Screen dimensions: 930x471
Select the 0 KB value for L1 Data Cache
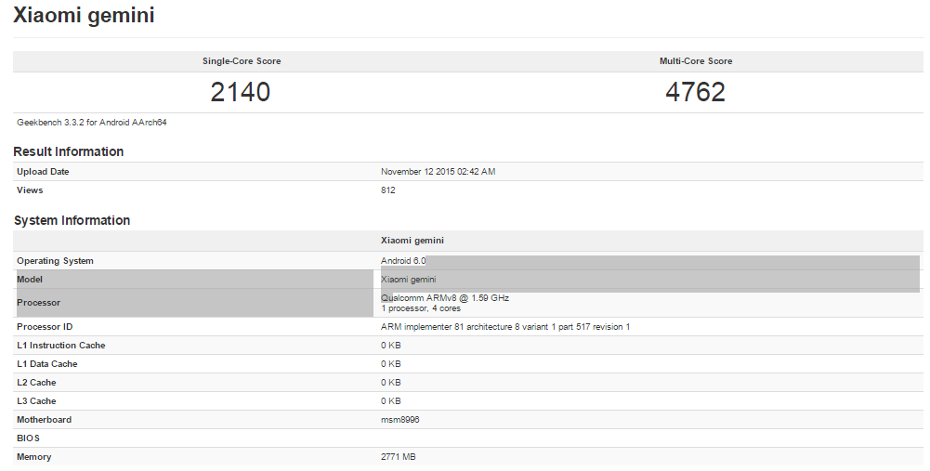[391, 364]
